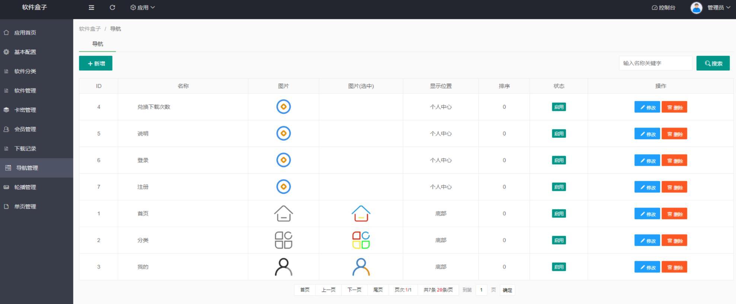Edit the 分类 row with 修改 button
Image resolution: width=736 pixels, height=304 pixels.
[647, 240]
